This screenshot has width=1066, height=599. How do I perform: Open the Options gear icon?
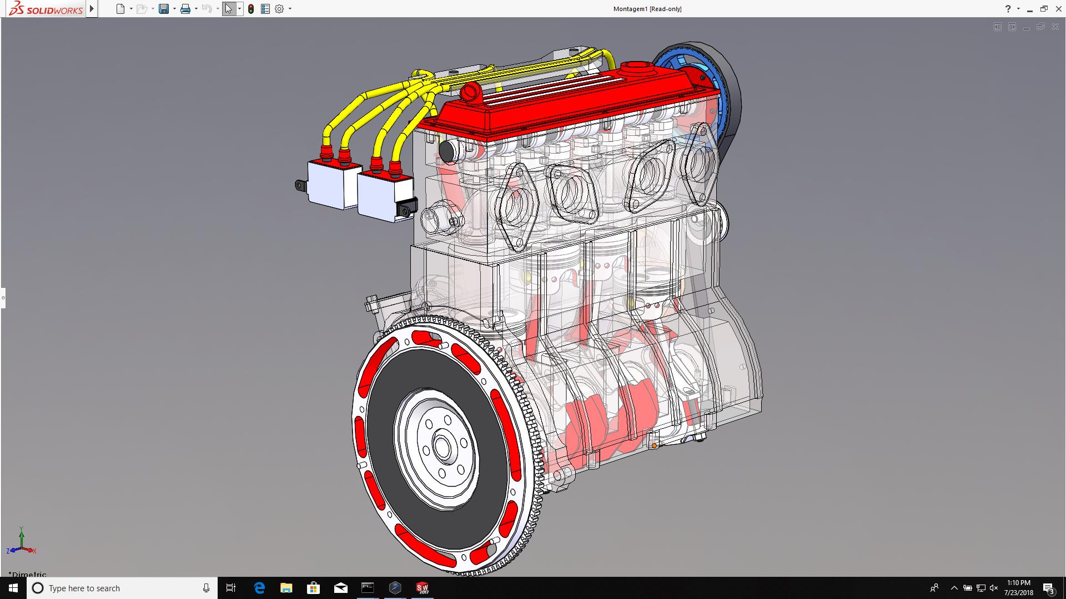(279, 9)
